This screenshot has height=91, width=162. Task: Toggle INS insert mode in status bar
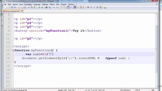point(153,90)
